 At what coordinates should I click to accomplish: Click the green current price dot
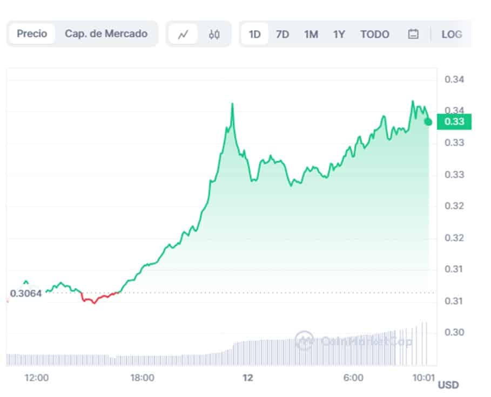[428, 122]
